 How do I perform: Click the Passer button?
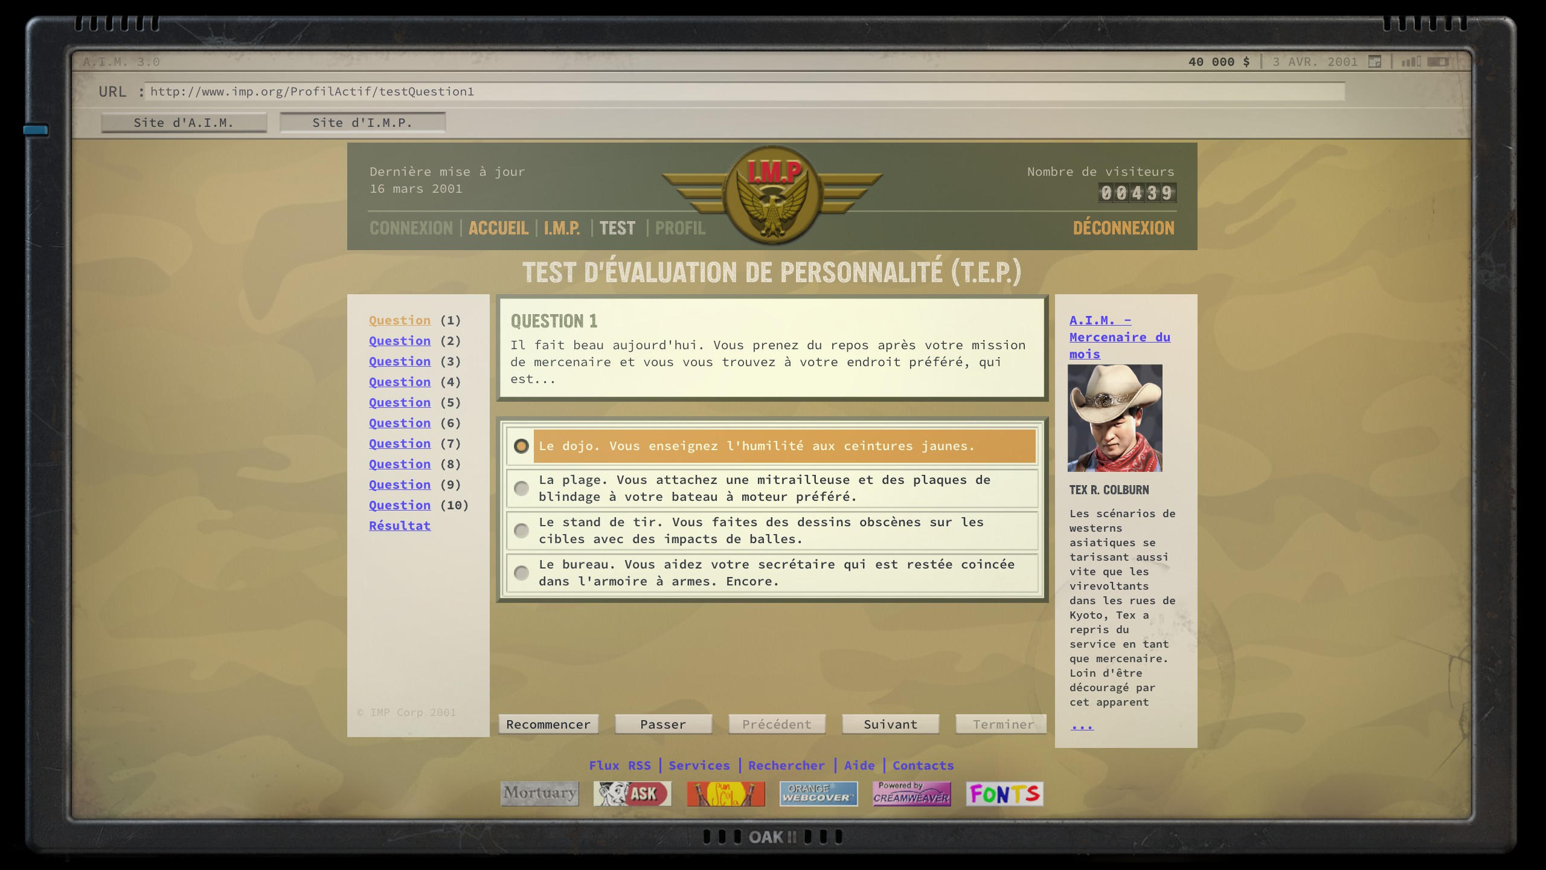click(663, 724)
